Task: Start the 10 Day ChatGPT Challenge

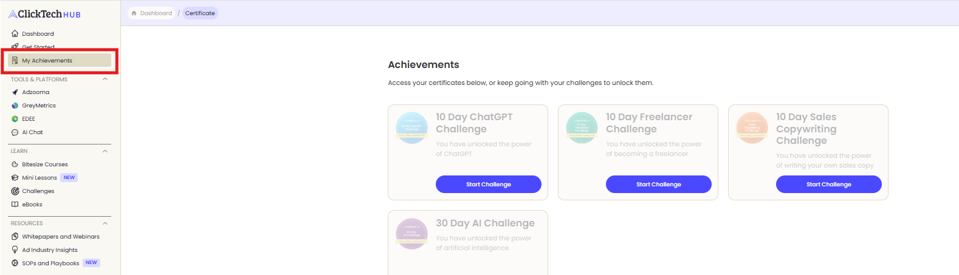Action: click(x=488, y=185)
